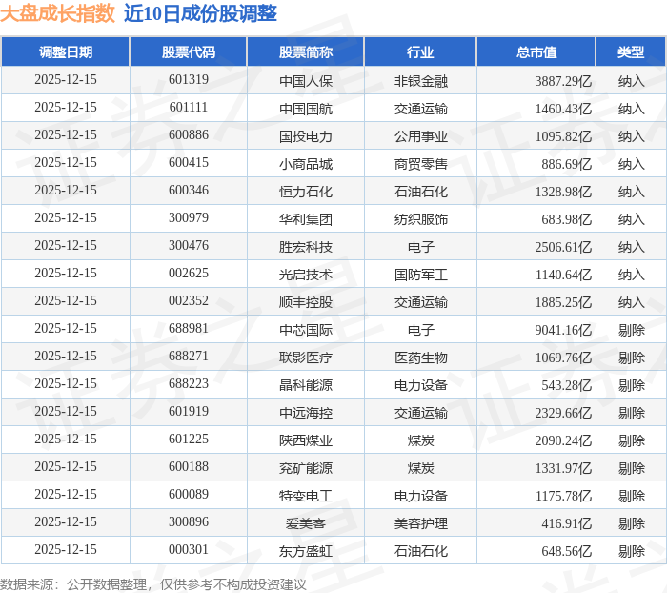The height and width of the screenshot is (593, 667).
Task: Click stock name 晶科能源
Action: pyautogui.click(x=306, y=385)
